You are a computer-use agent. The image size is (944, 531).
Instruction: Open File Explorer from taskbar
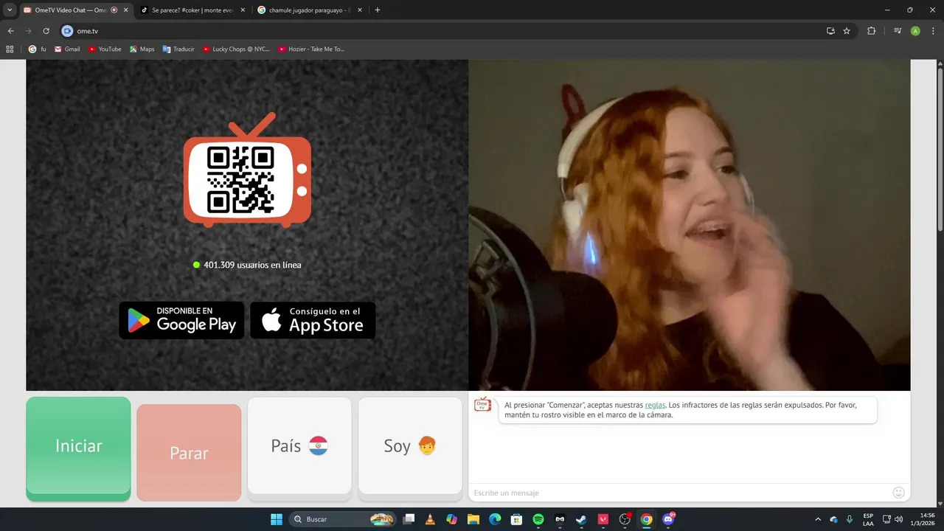473,519
